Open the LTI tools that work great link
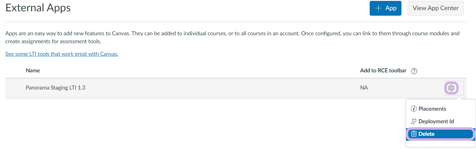This screenshot has height=149, width=476. [x=62, y=54]
